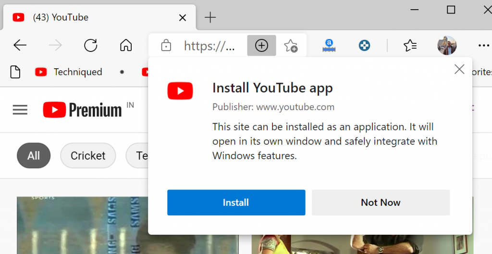This screenshot has height=254, width=492.
Task: Open the Edge settings and more menu
Action: click(x=483, y=46)
